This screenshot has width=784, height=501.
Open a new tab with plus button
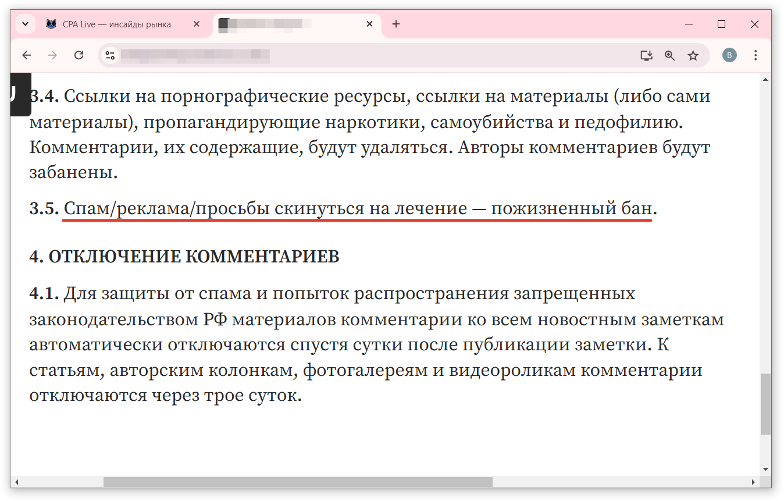(396, 24)
